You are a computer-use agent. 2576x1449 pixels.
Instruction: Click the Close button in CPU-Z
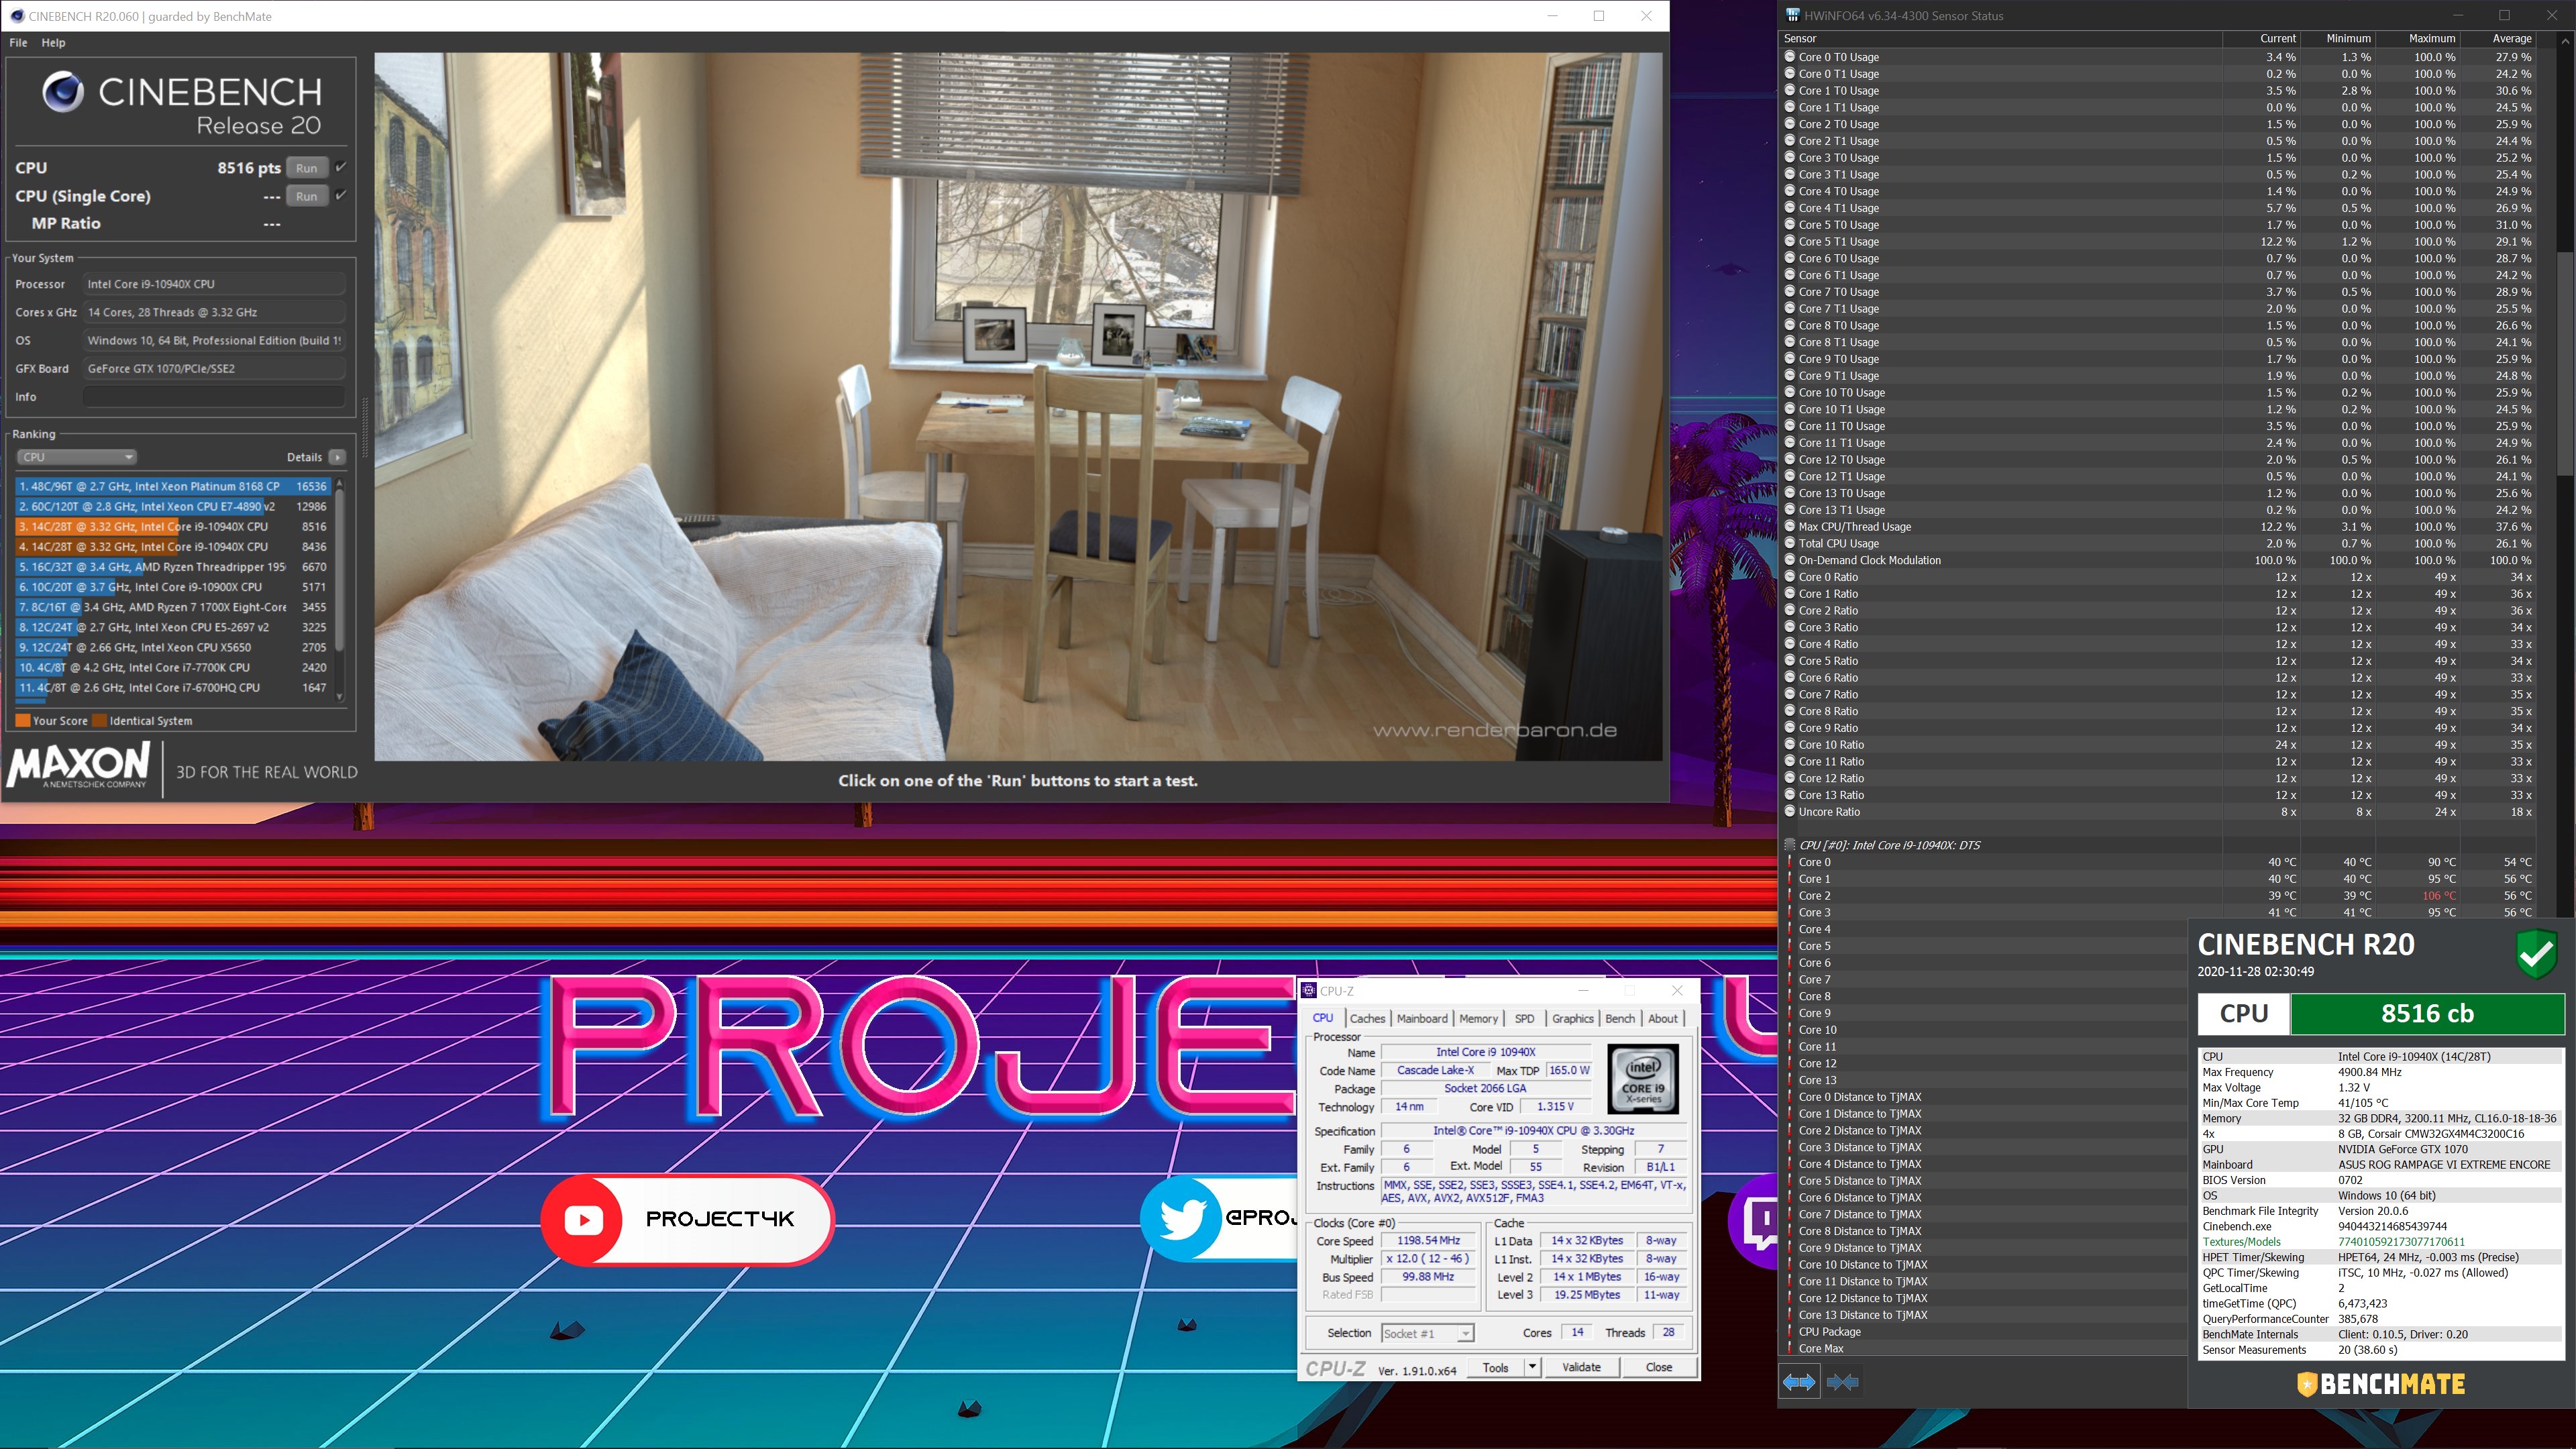click(x=1659, y=1367)
